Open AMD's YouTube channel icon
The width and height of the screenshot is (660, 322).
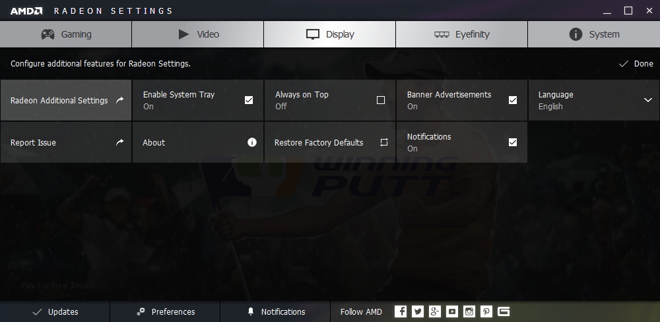pos(452,311)
